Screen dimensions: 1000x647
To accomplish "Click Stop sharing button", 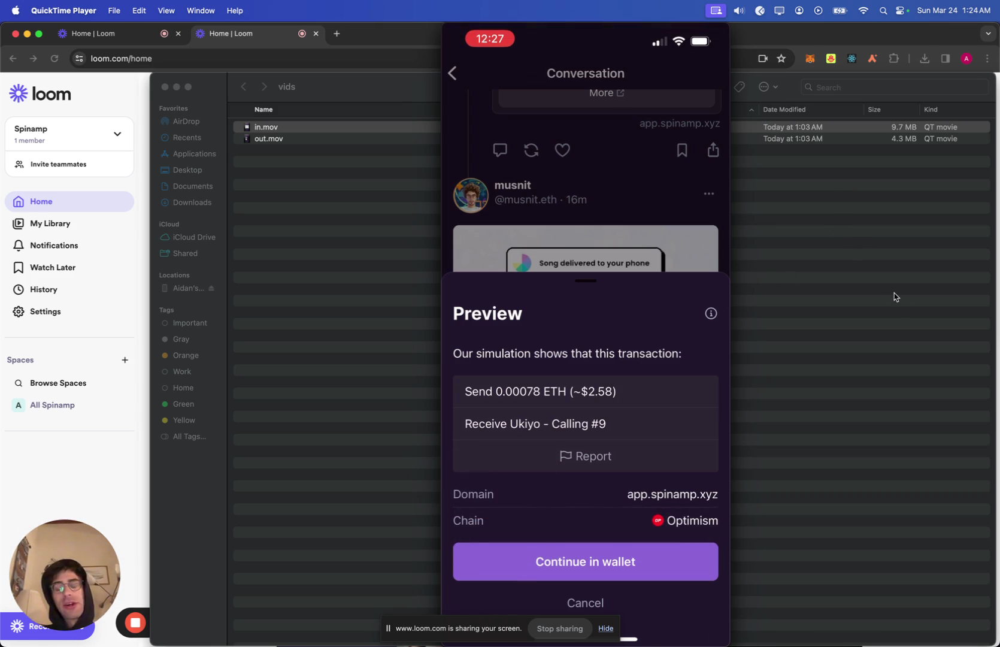I will tap(560, 628).
